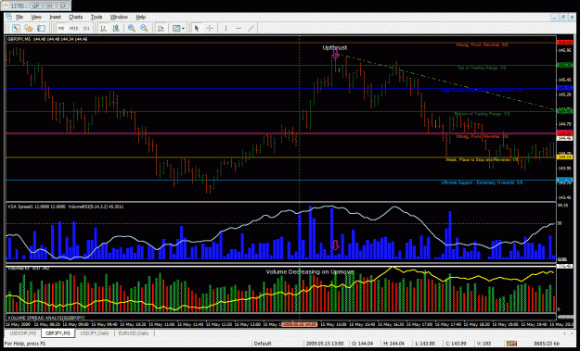580x351 pixels.
Task: Switch to the USDJPY,Daily chart tab
Action: pos(95,333)
